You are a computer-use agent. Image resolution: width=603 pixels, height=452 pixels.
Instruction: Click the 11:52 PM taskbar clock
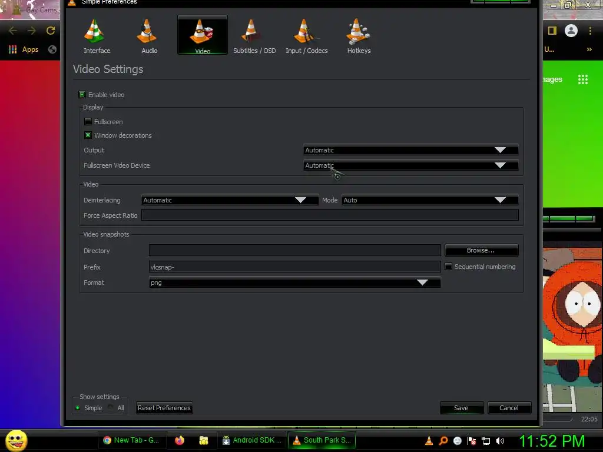(552, 441)
